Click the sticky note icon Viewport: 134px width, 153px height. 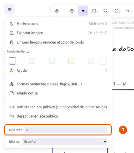[x=11, y=93]
